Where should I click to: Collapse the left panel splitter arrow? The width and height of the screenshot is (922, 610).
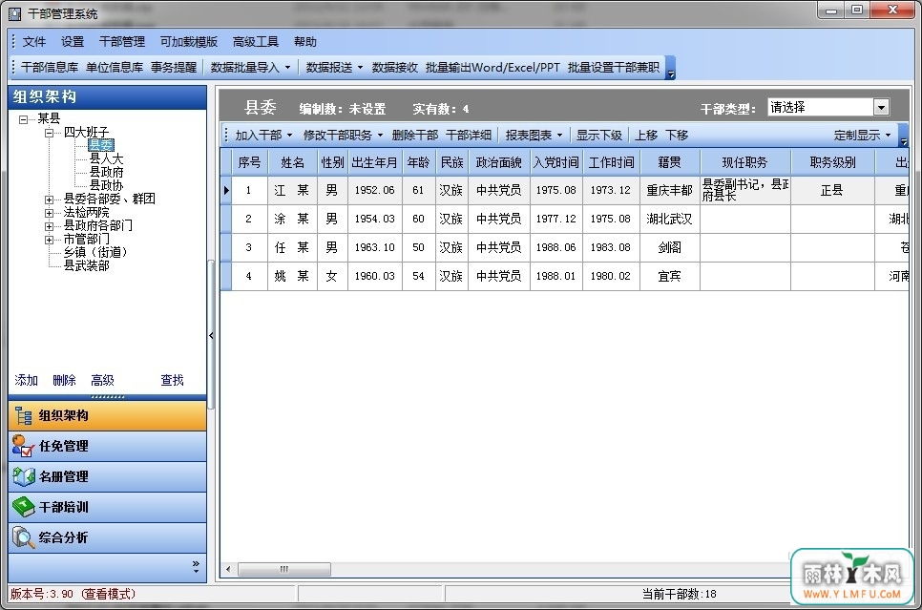pos(211,335)
